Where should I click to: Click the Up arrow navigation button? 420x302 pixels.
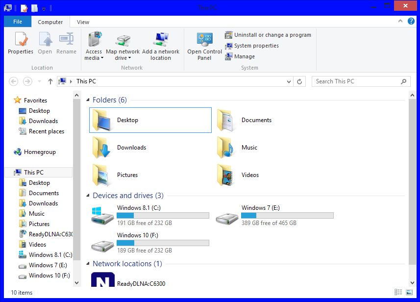[x=50, y=81]
